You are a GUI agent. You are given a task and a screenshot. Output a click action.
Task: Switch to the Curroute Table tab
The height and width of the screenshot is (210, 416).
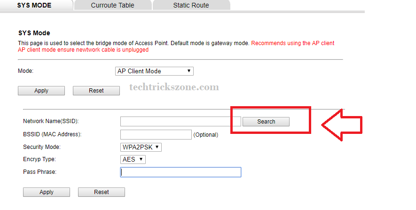point(112,5)
